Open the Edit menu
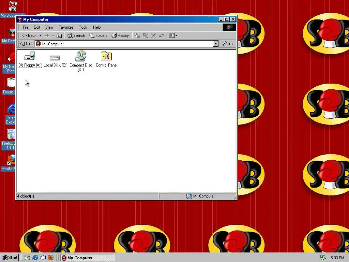 click(37, 27)
